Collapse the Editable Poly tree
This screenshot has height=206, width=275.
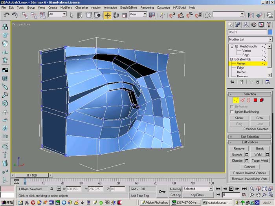pos(231,59)
